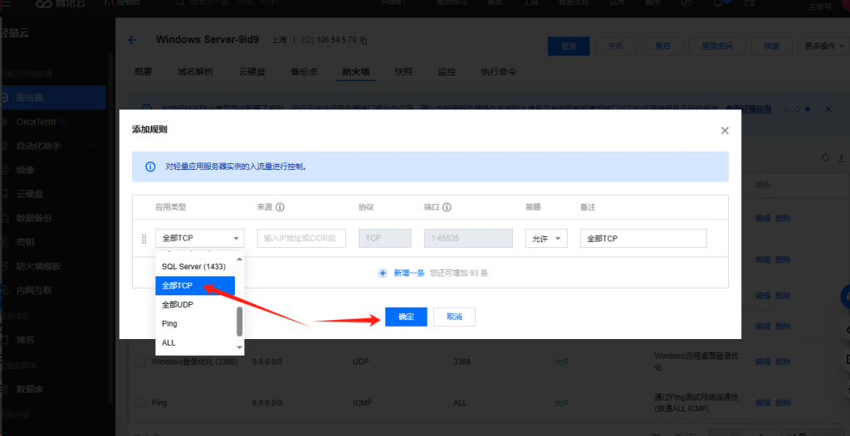Image resolution: width=850 pixels, height=436 pixels.
Task: Switch to the 概要 tab
Action: point(143,71)
